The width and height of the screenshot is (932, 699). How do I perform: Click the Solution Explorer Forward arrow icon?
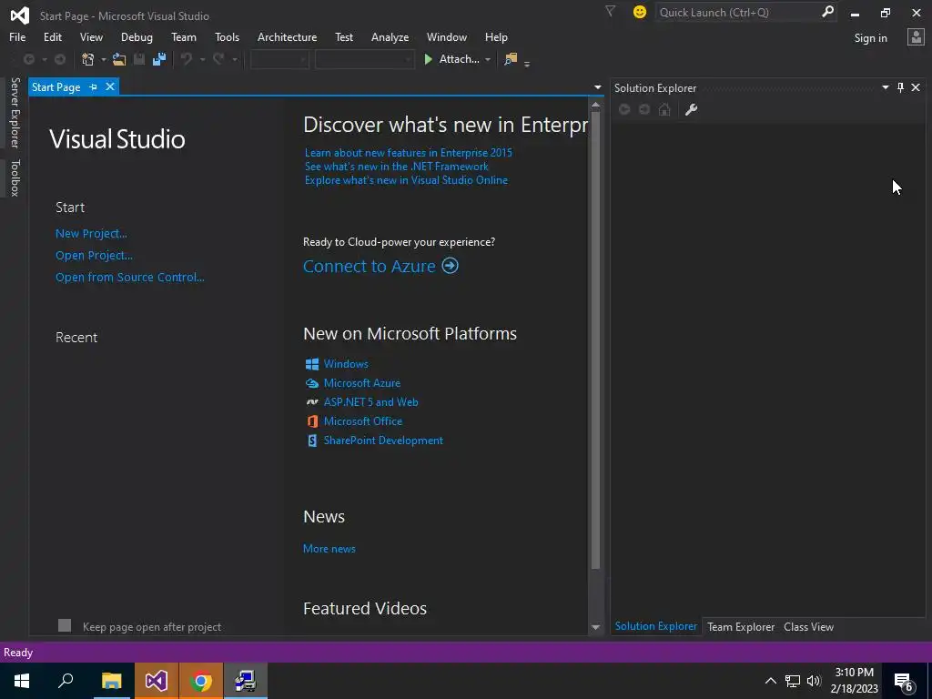[x=644, y=109]
